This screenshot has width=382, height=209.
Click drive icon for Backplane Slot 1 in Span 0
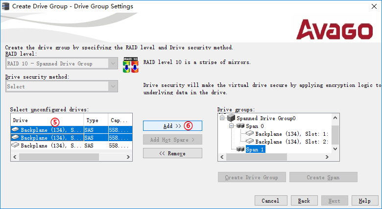click(x=250, y=133)
